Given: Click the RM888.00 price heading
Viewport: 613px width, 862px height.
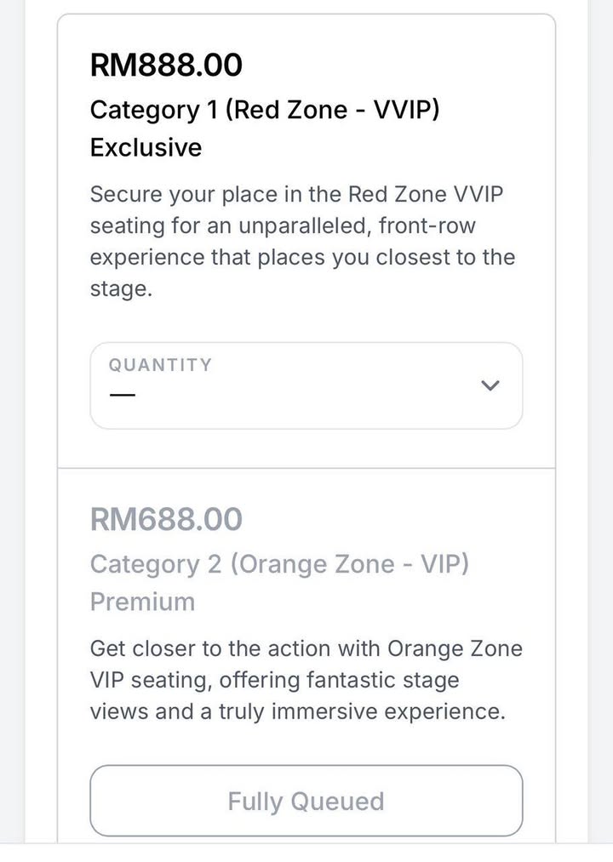Looking at the screenshot, I should [x=166, y=65].
